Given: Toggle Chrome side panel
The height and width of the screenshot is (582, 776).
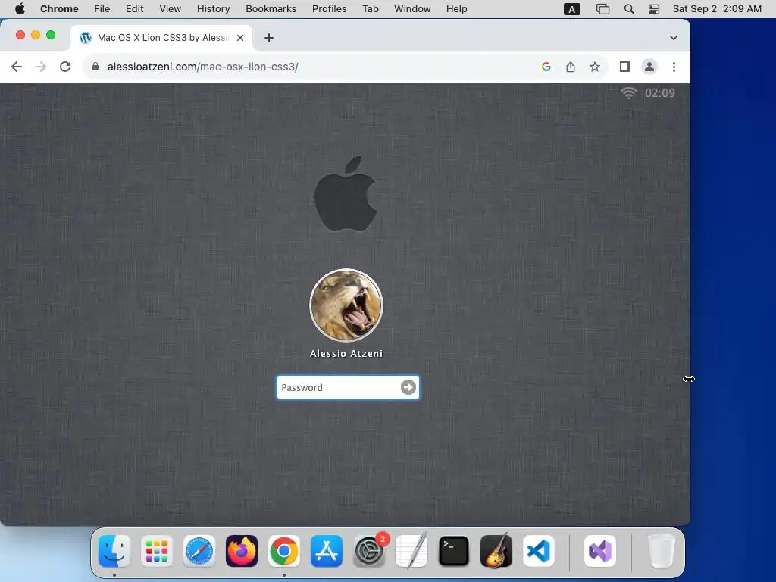Looking at the screenshot, I should tap(625, 67).
